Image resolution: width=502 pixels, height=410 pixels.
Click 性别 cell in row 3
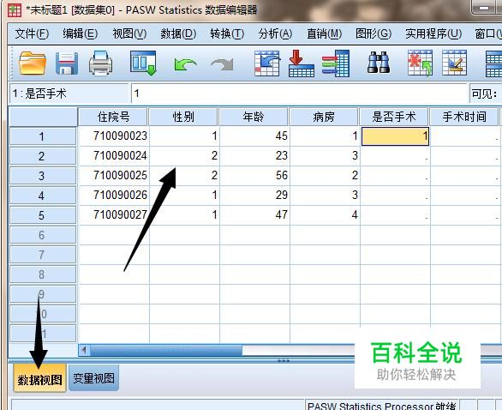coord(184,175)
